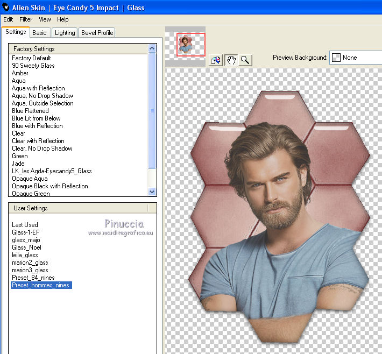The height and width of the screenshot is (354, 382).
Task: Select Clear with Reflection preset
Action: 38,141
